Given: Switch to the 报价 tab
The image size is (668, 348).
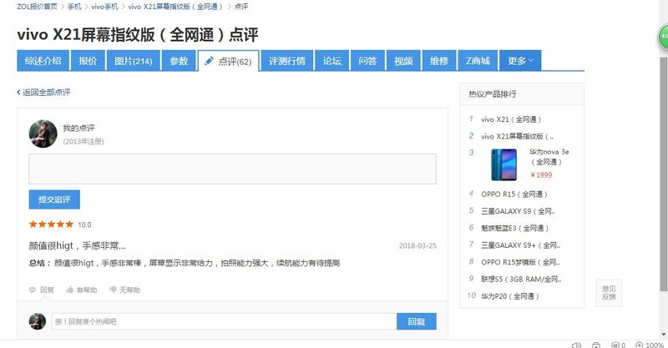Looking at the screenshot, I should 88,61.
